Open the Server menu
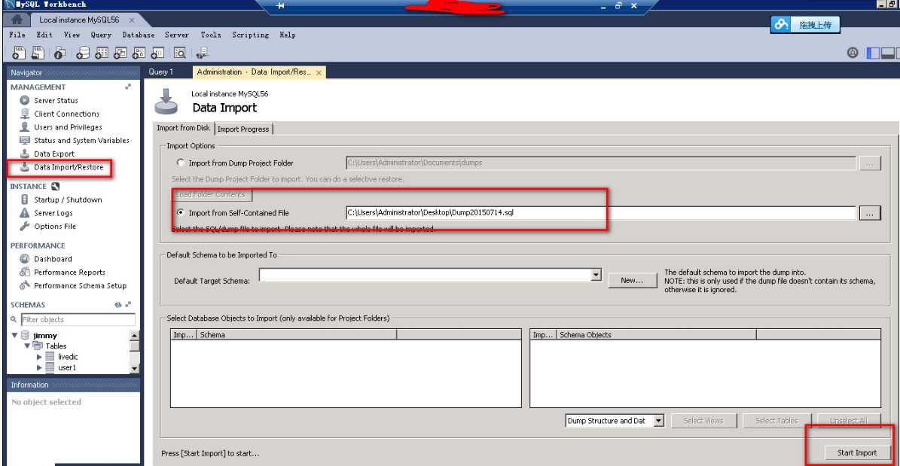This screenshot has height=466, width=900. 177,35
